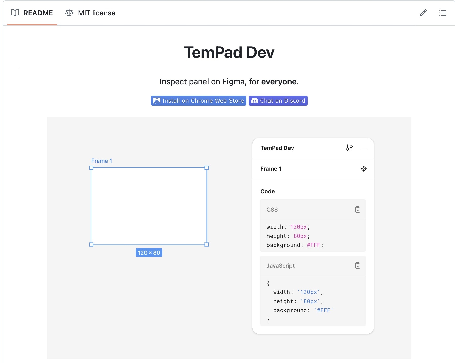Copy the CSS code snippet

pos(358,209)
